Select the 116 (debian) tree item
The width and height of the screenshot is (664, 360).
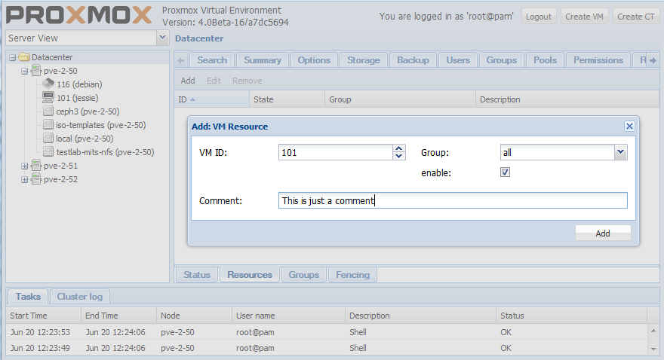tap(79, 84)
